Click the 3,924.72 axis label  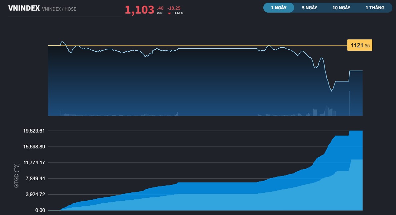tap(35, 194)
